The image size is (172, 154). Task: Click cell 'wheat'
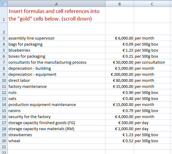click(57, 141)
